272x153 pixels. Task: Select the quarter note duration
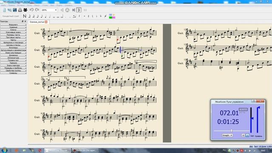tap(45, 16)
